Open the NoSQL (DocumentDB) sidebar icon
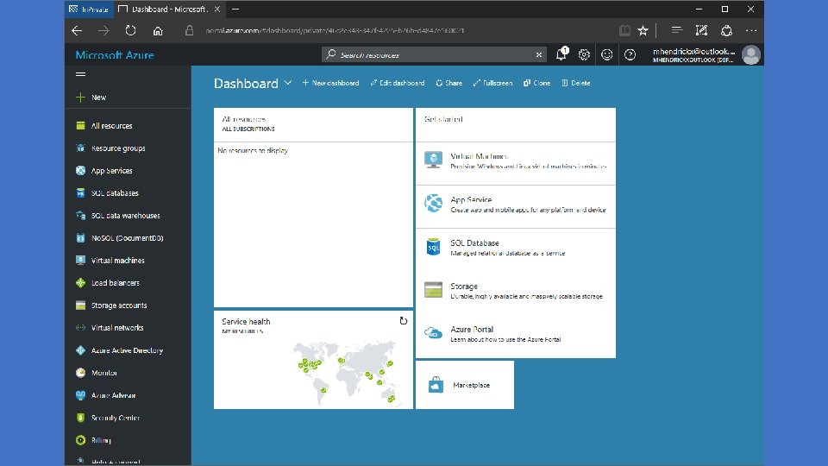Image resolution: width=828 pixels, height=466 pixels. [80, 238]
